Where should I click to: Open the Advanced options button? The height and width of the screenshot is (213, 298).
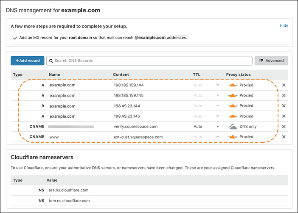point(271,61)
